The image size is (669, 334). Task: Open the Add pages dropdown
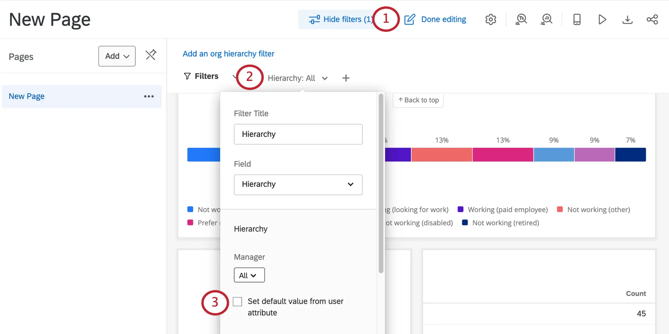117,56
